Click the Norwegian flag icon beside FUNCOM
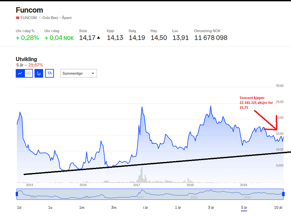 [x=18, y=18]
